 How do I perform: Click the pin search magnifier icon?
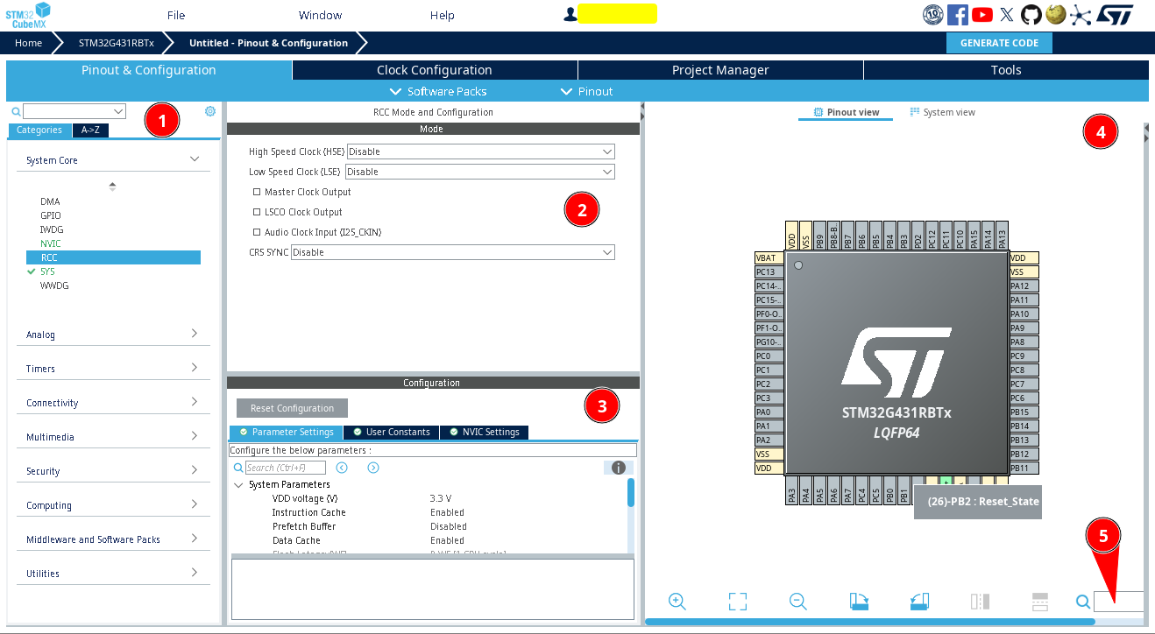pyautogui.click(x=1083, y=602)
